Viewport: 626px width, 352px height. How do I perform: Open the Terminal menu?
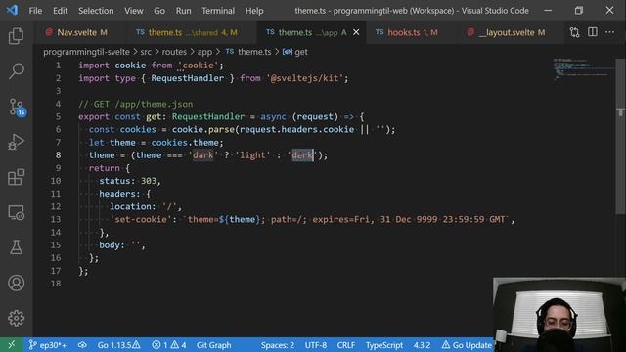[x=218, y=11]
